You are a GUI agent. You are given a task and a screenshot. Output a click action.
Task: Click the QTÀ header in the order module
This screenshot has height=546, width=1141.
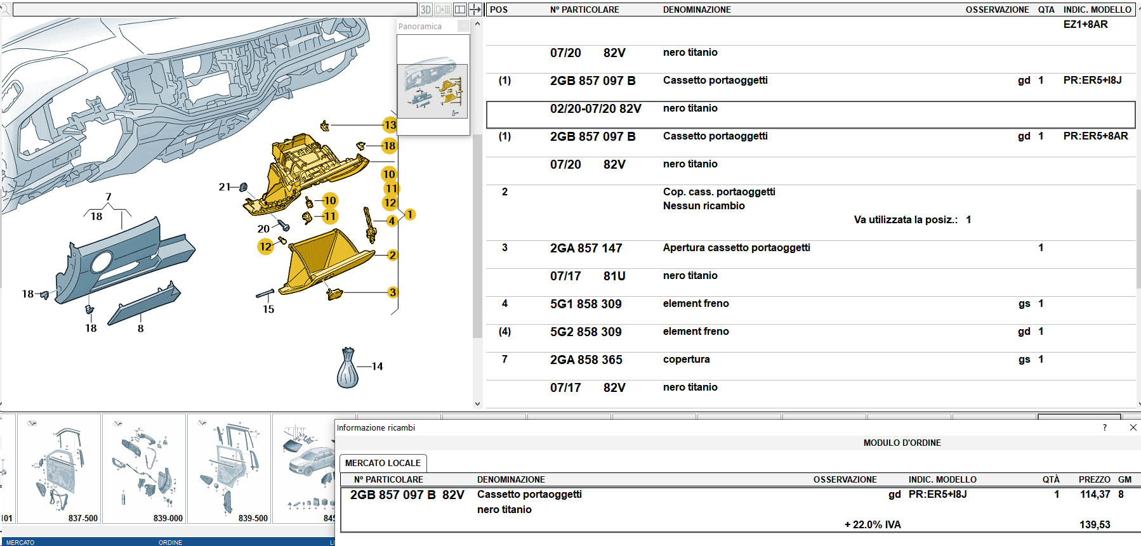click(1051, 479)
